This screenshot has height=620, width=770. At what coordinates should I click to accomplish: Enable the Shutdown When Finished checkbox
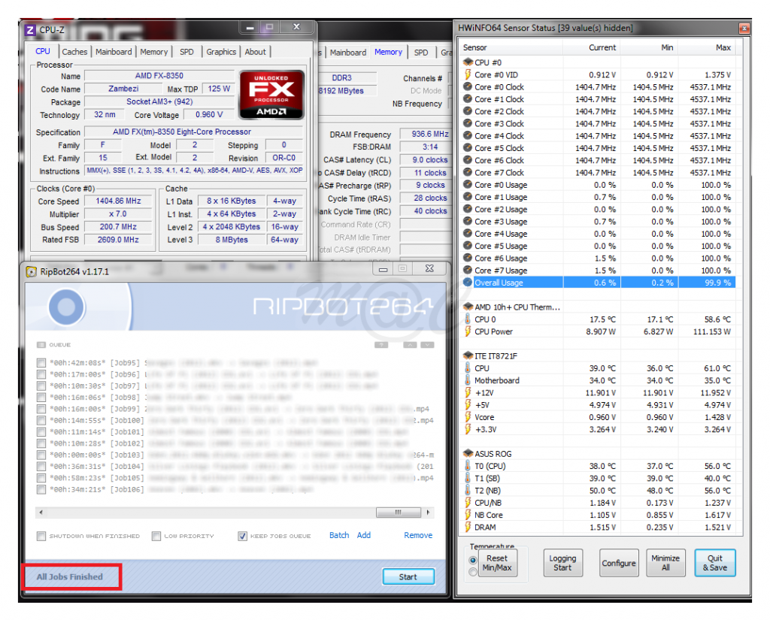tap(42, 536)
